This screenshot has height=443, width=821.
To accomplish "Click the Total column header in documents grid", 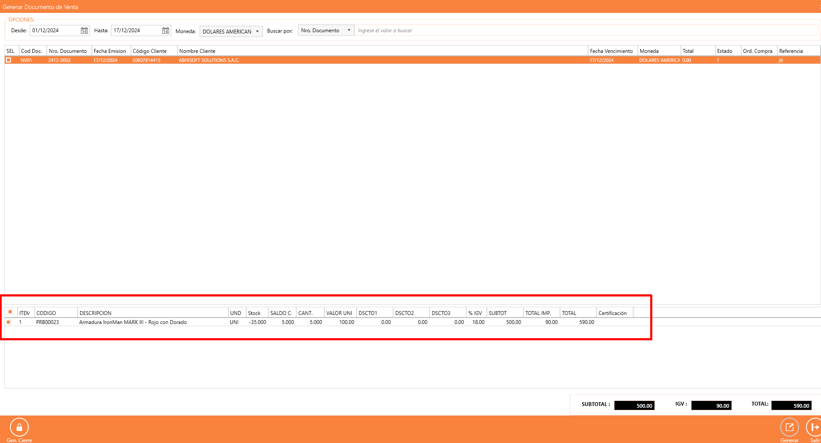I will [x=698, y=51].
